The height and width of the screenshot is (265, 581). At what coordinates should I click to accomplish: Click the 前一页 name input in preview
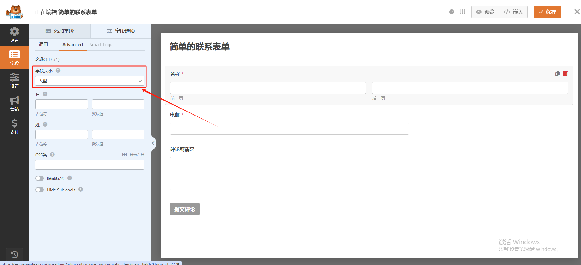[268, 88]
